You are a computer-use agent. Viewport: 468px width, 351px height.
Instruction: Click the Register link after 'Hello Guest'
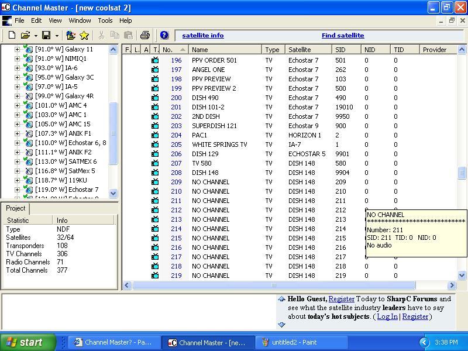click(342, 299)
